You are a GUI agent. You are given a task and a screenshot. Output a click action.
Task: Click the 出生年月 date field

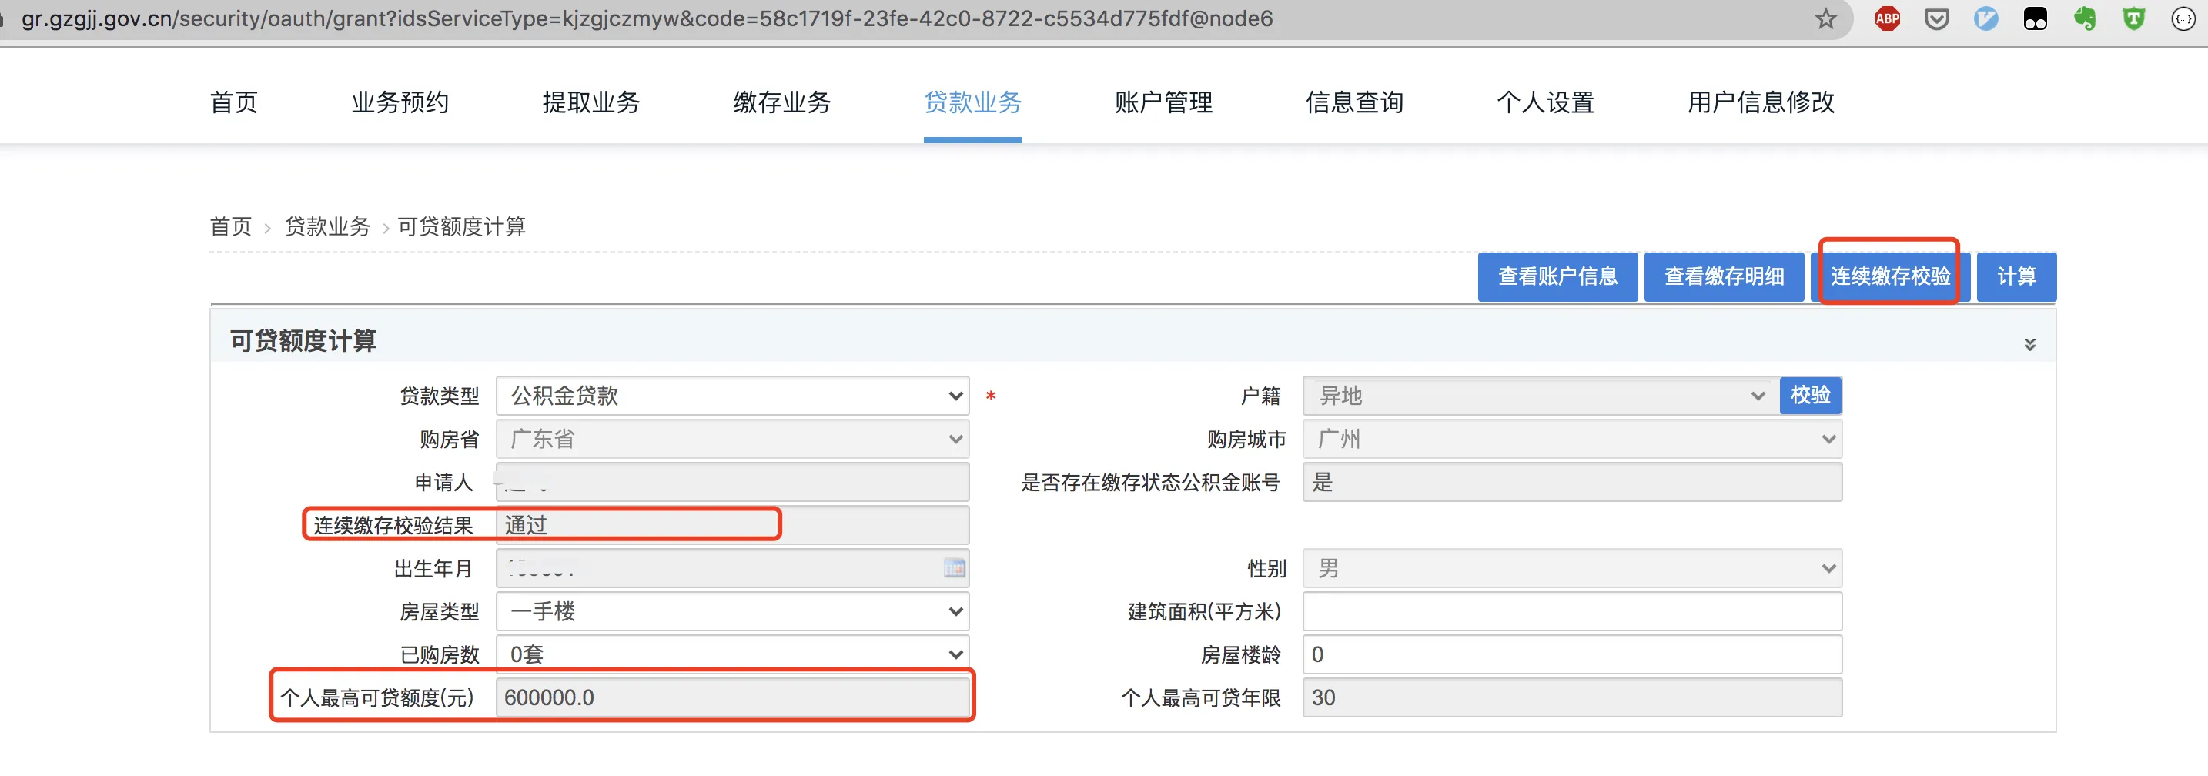click(x=733, y=567)
